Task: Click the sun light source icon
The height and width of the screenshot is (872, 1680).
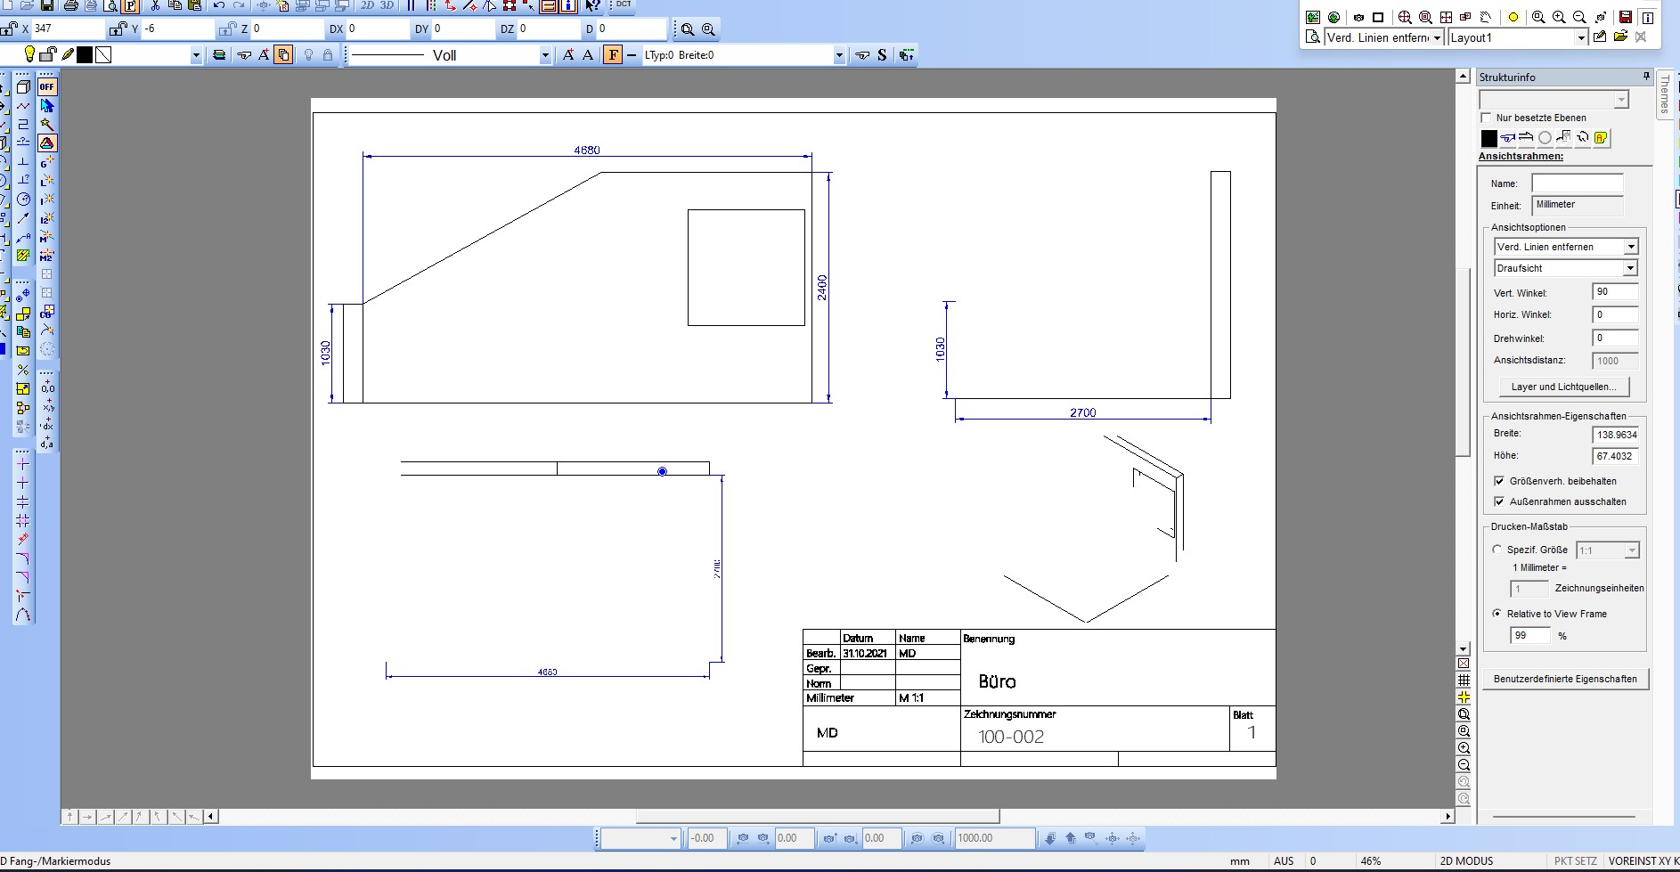Action: (1513, 17)
